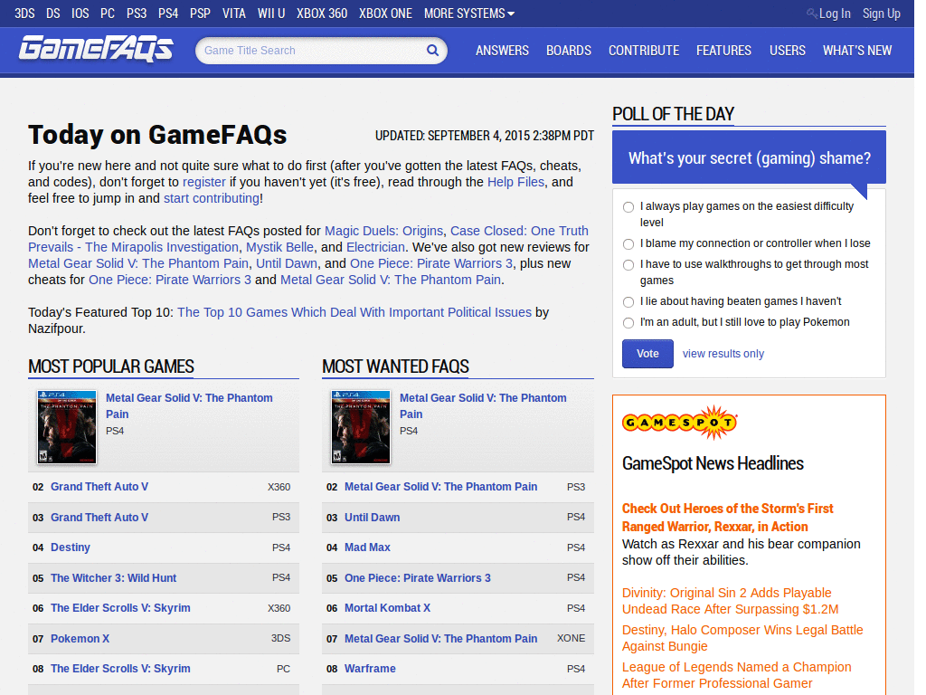Open the PS4 platform menu
Image resolution: width=926 pixels, height=695 pixels.
point(168,14)
